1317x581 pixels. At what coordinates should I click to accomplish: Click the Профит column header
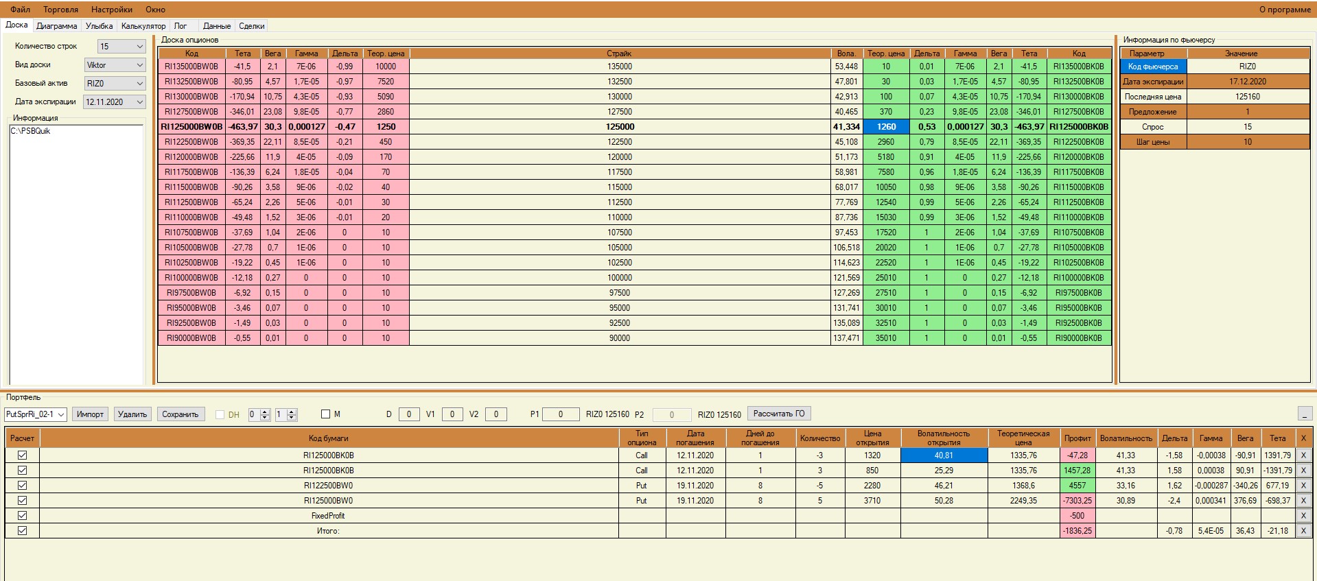point(1077,438)
